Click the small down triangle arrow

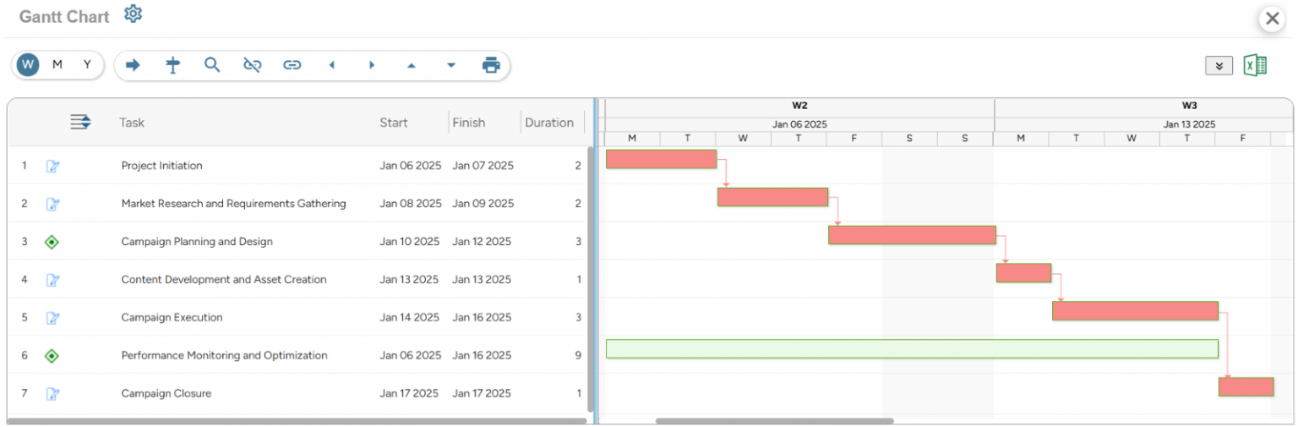(451, 65)
